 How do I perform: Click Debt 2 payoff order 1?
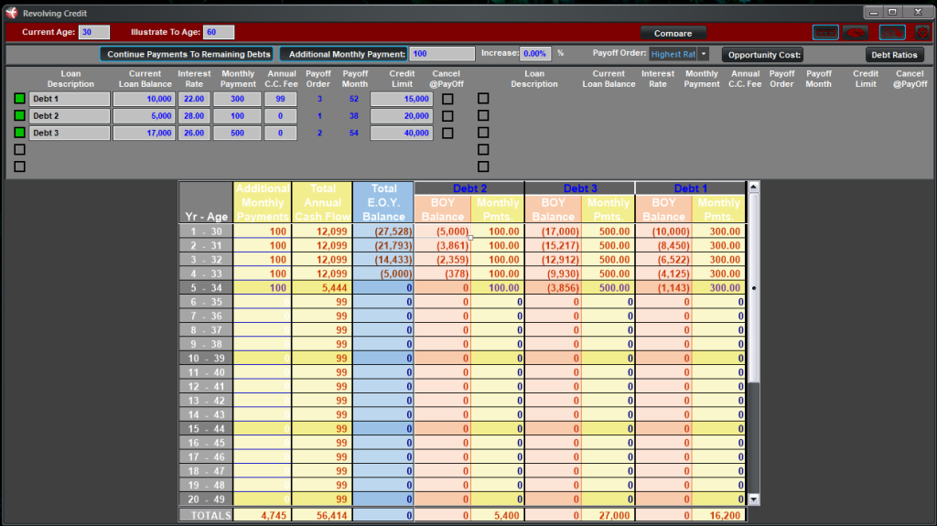[x=319, y=116]
